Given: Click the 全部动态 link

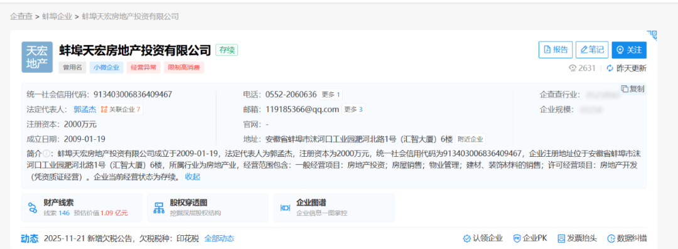Looking at the screenshot, I should tap(219, 238).
